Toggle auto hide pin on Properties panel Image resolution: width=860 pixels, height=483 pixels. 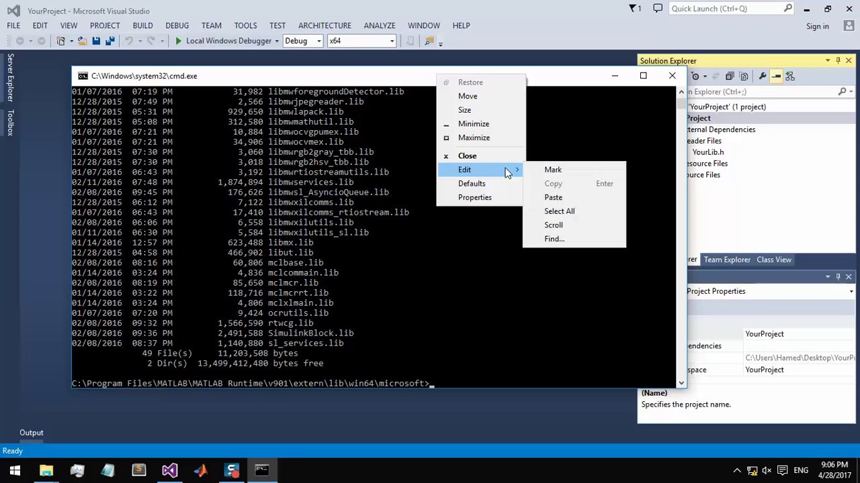point(838,277)
